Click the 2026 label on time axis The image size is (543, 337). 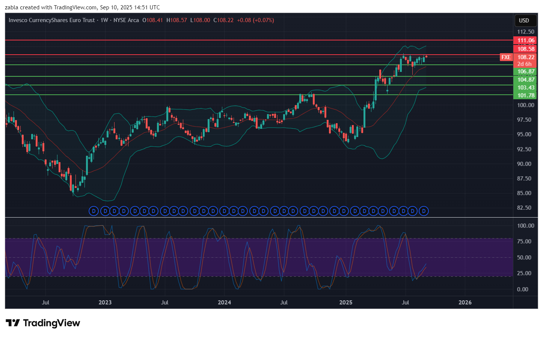pos(465,303)
